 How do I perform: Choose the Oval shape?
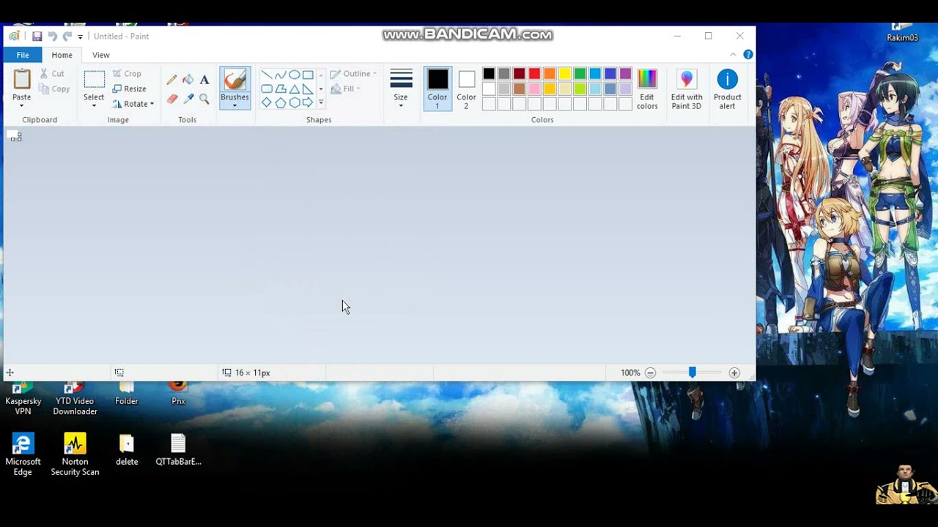(294, 75)
